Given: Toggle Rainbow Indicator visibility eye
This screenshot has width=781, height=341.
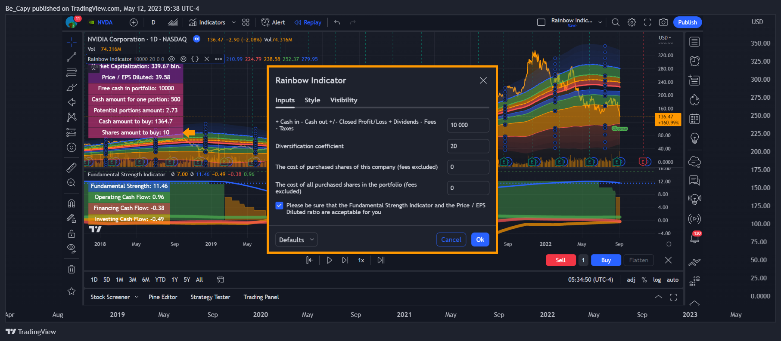Looking at the screenshot, I should 171,59.
